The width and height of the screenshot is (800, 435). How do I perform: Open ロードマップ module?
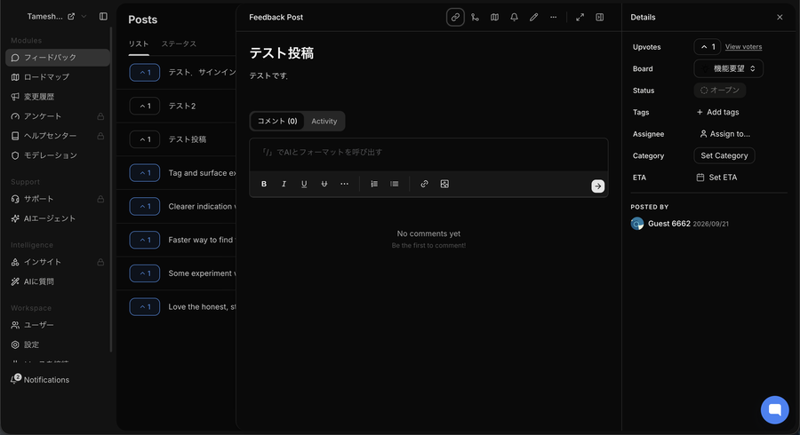point(58,77)
